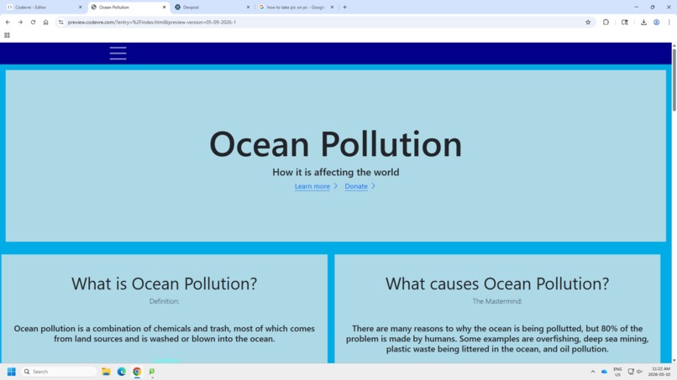Viewport: 677px width, 380px height.
Task: Open OneDrive from the system tray
Action: click(604, 372)
